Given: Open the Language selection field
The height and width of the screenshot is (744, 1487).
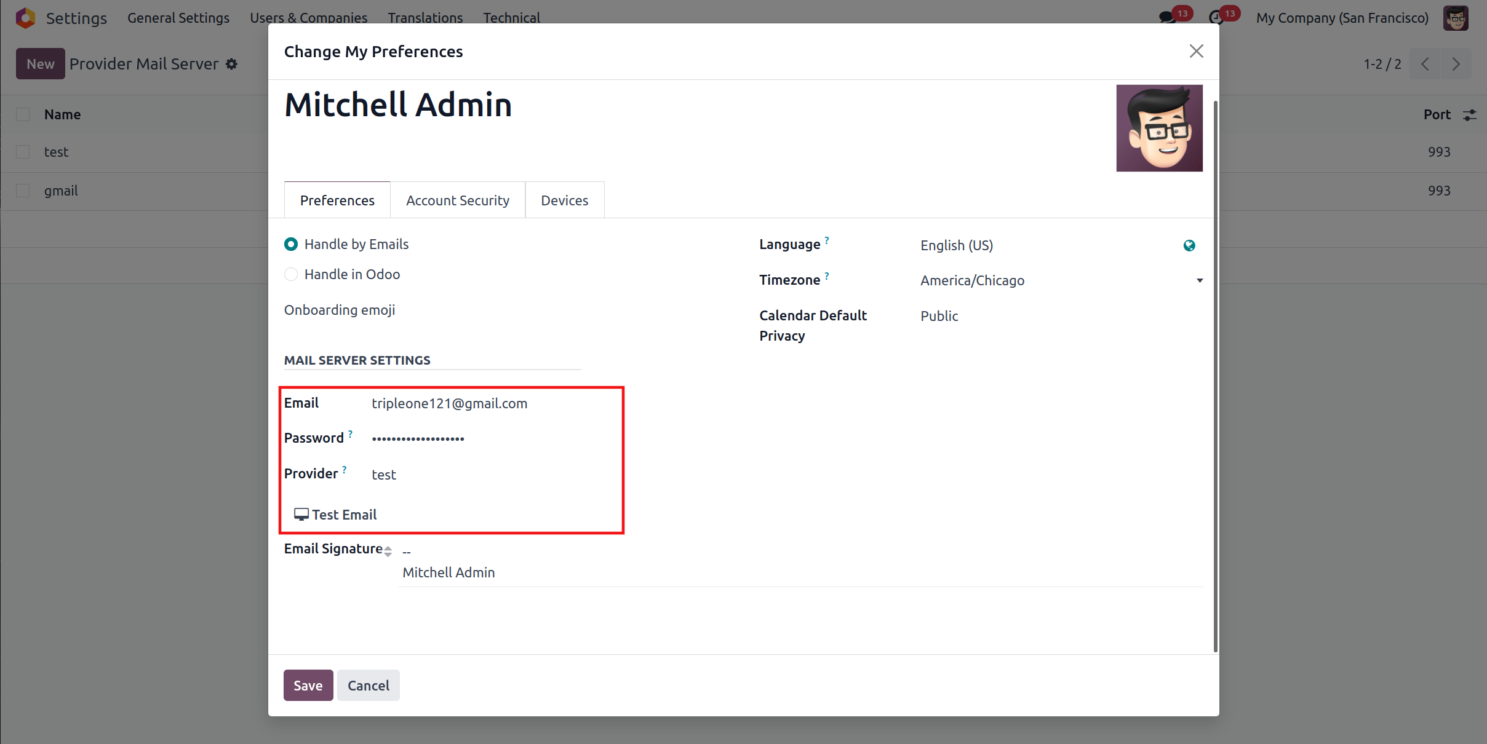Looking at the screenshot, I should [x=1046, y=245].
